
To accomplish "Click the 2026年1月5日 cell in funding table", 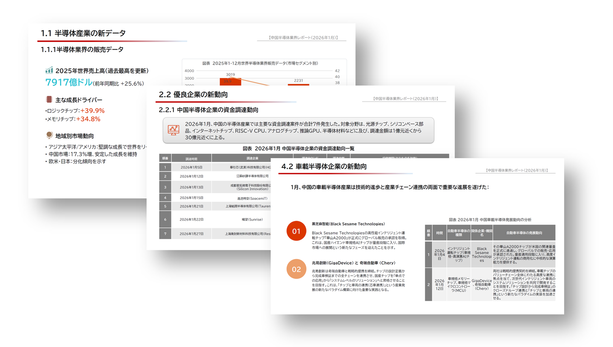I will 191,167.
